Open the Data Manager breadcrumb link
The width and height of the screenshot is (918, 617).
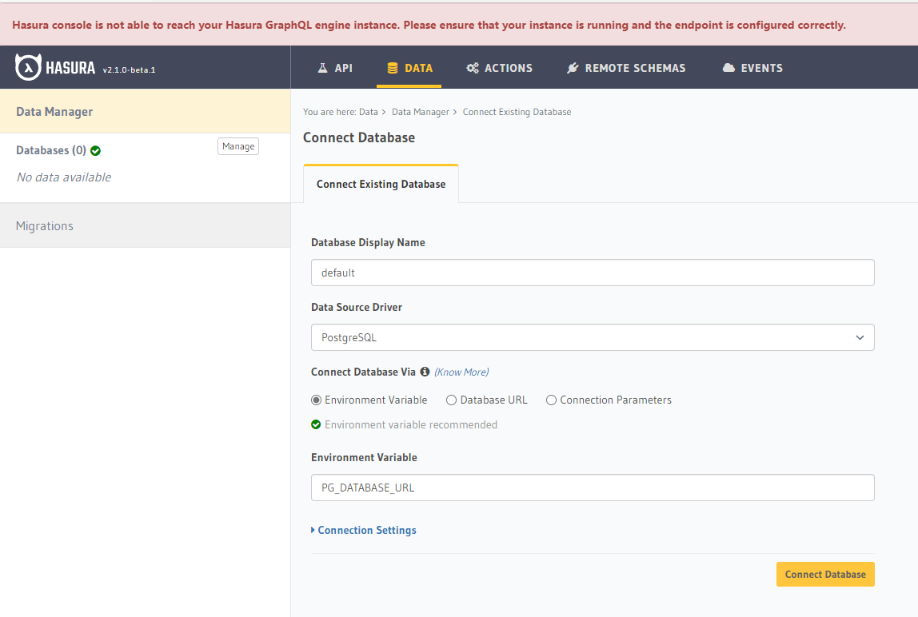click(x=421, y=112)
